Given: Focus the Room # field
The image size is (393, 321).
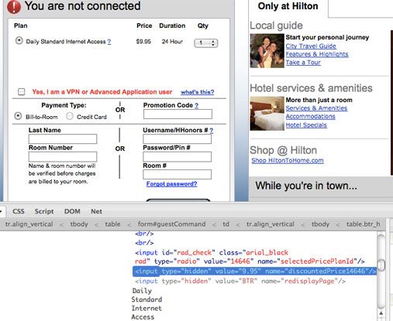Looking at the screenshot, I should tap(177, 175).
